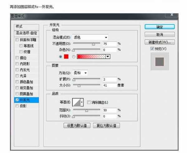This screenshot has height=153, width=187.
Task: Select the gradient radio button
Action: point(74,57)
